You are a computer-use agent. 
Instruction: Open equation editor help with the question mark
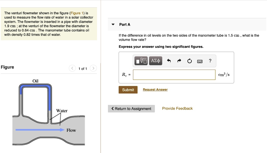tap(210, 61)
